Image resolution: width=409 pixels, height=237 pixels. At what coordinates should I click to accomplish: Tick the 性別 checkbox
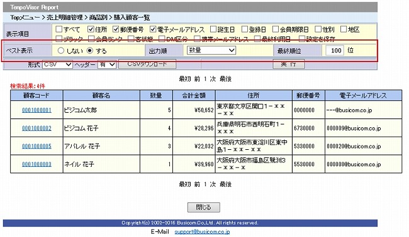coord(318,29)
